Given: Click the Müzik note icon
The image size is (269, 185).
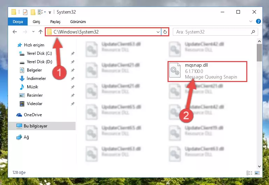Looking at the screenshot, I should click(x=22, y=87).
